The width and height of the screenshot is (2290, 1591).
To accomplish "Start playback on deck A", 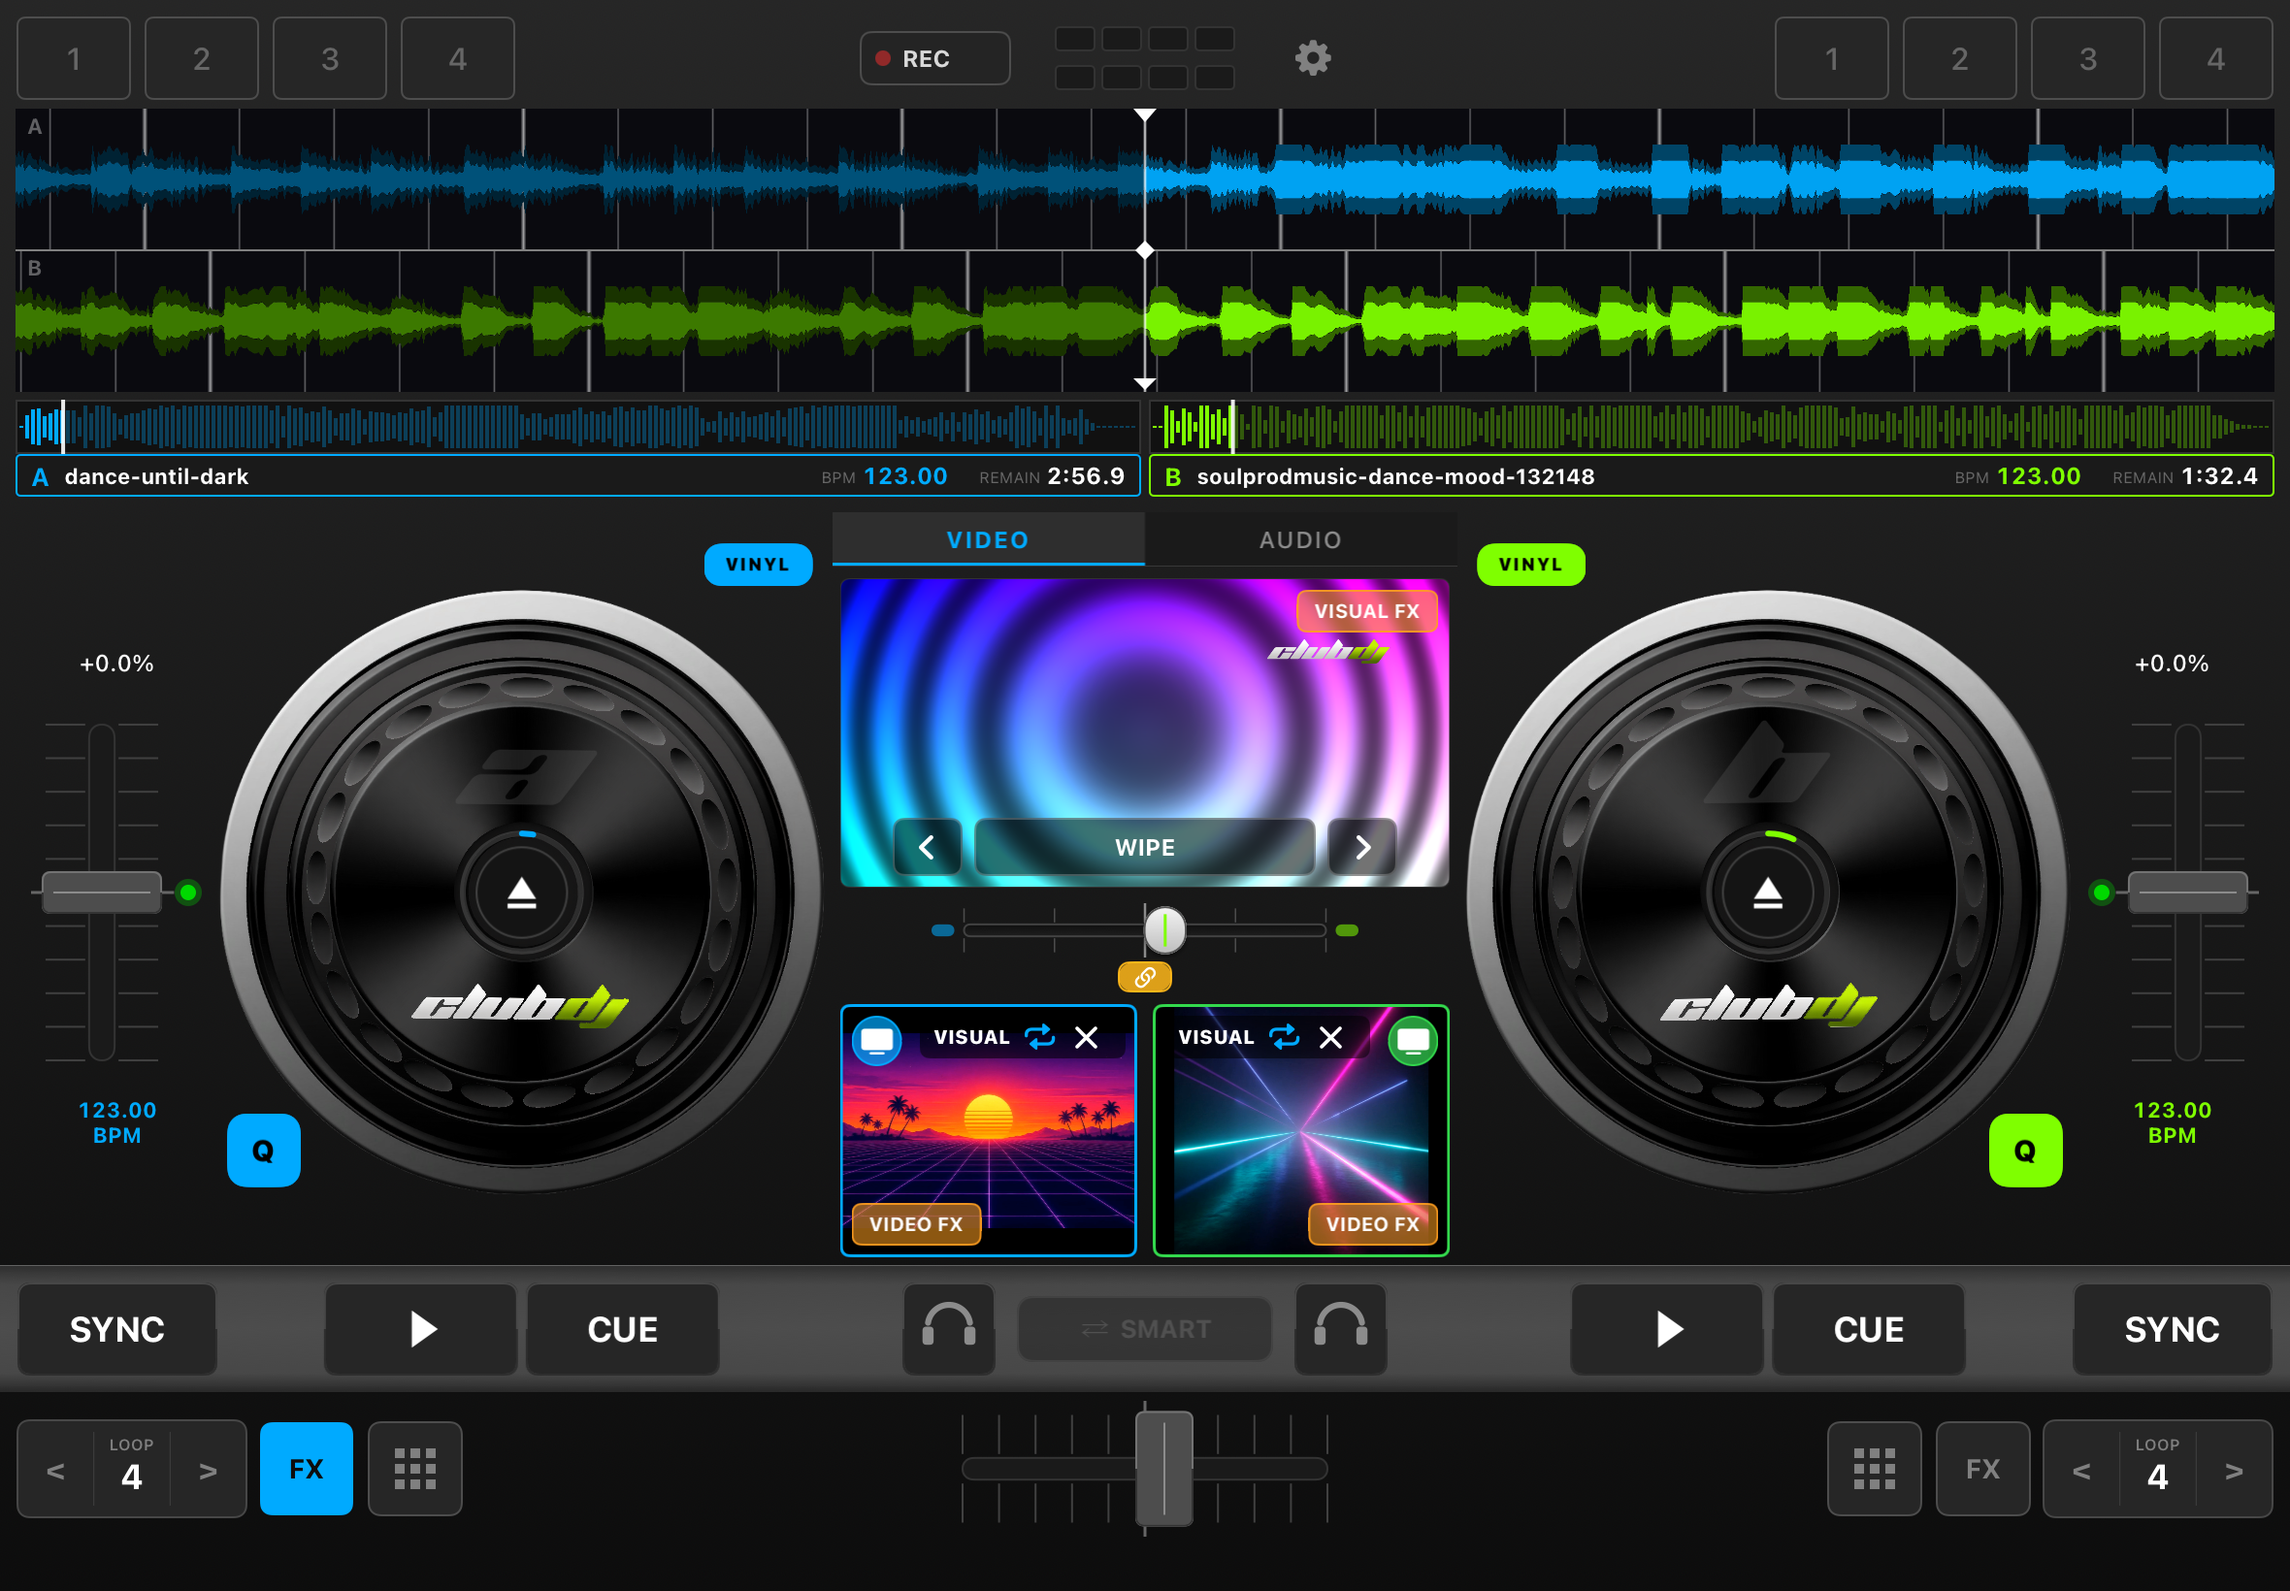I will 421,1329.
